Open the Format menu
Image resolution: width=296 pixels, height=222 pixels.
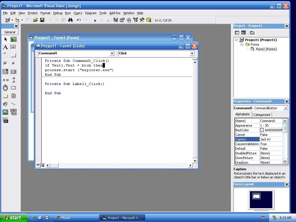point(45,13)
